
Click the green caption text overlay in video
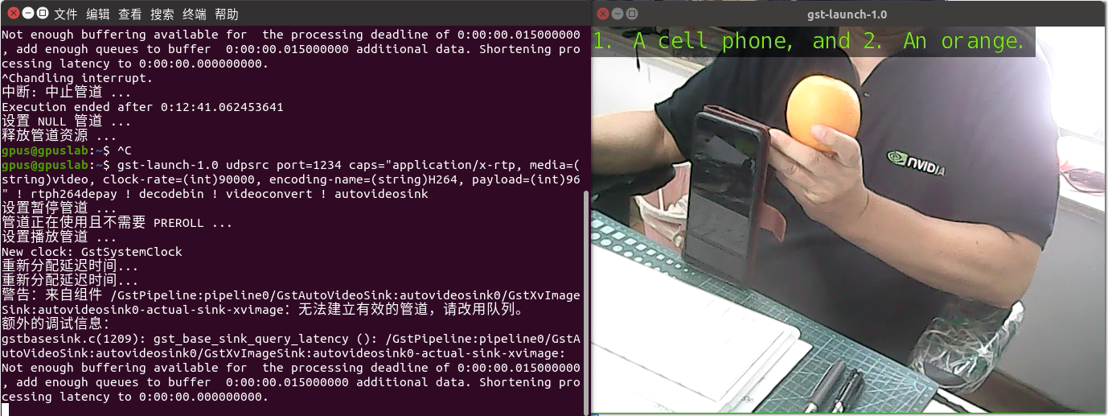[x=810, y=42]
